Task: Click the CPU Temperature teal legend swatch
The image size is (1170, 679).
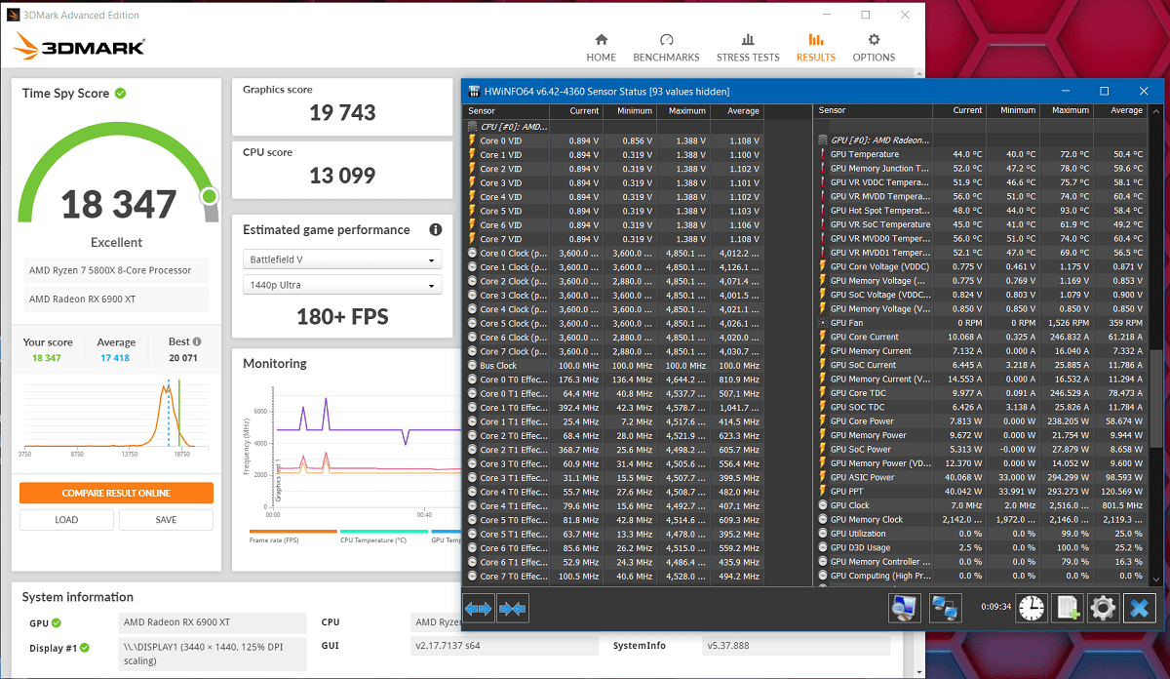Action: [384, 532]
